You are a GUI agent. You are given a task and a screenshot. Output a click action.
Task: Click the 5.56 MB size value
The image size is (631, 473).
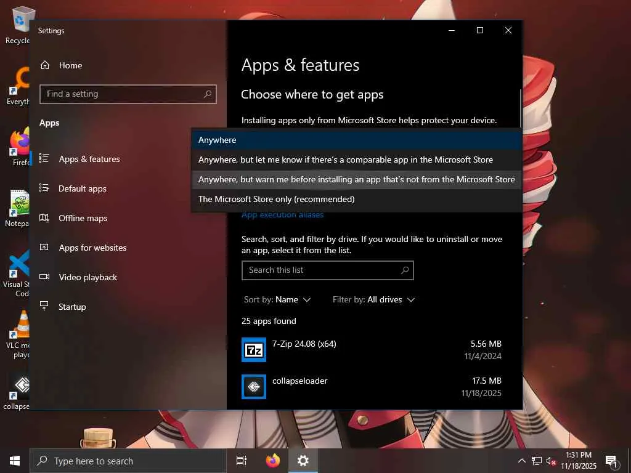click(486, 344)
